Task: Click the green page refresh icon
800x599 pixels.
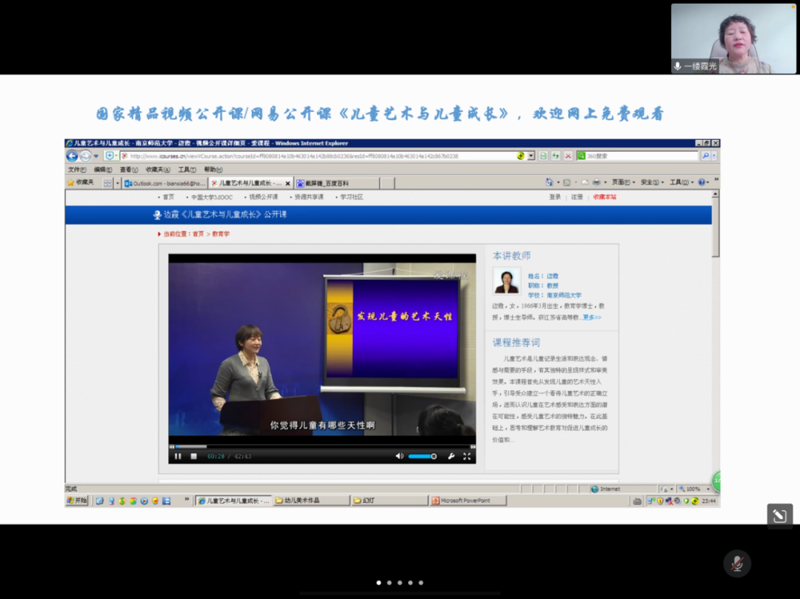Action: click(556, 156)
